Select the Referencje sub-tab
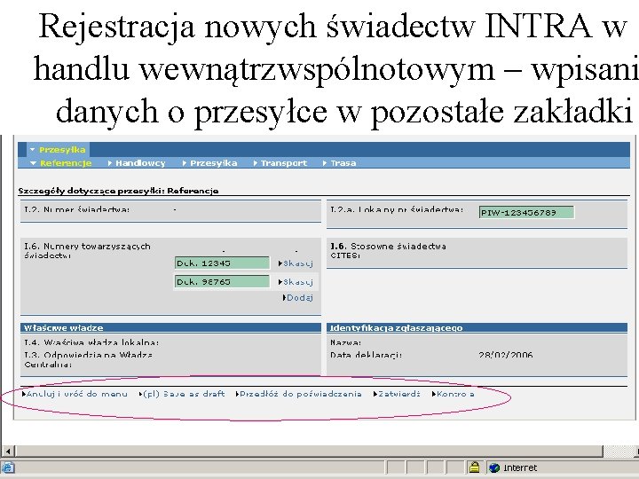The image size is (639, 479). pos(66,163)
